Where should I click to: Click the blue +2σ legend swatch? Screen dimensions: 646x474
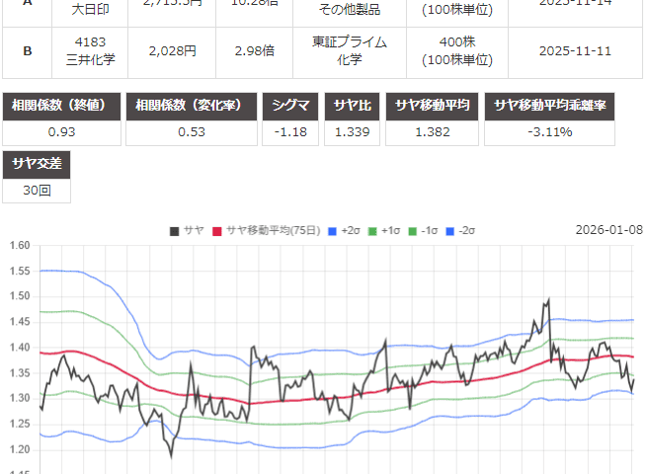[x=332, y=230]
